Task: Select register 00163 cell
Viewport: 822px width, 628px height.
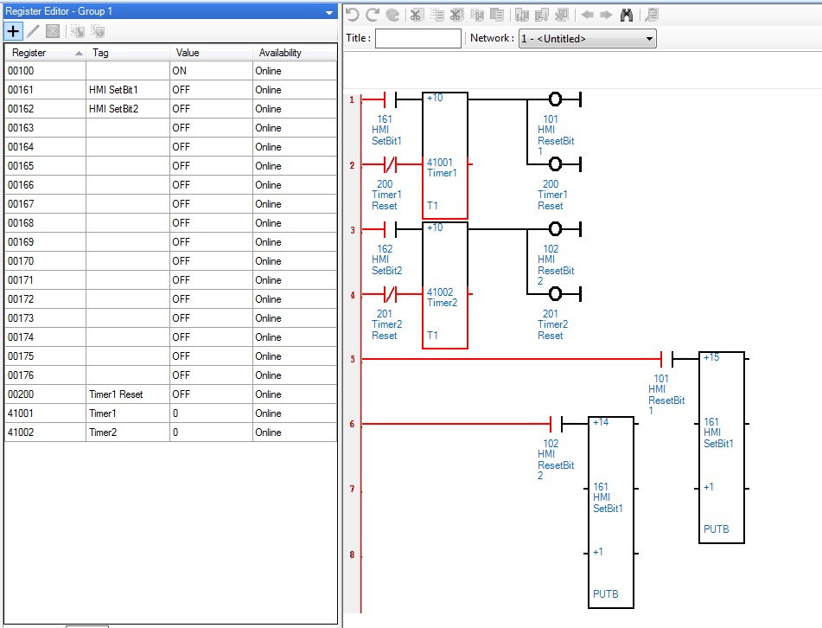Action: click(45, 128)
